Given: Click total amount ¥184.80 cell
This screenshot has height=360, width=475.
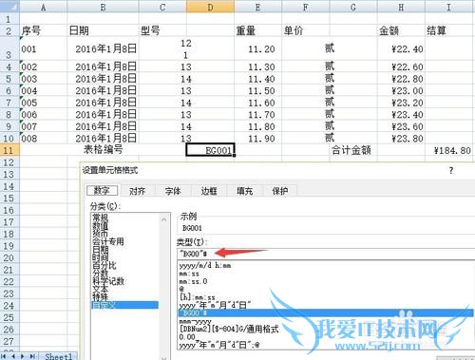Looking at the screenshot, I should 449,150.
